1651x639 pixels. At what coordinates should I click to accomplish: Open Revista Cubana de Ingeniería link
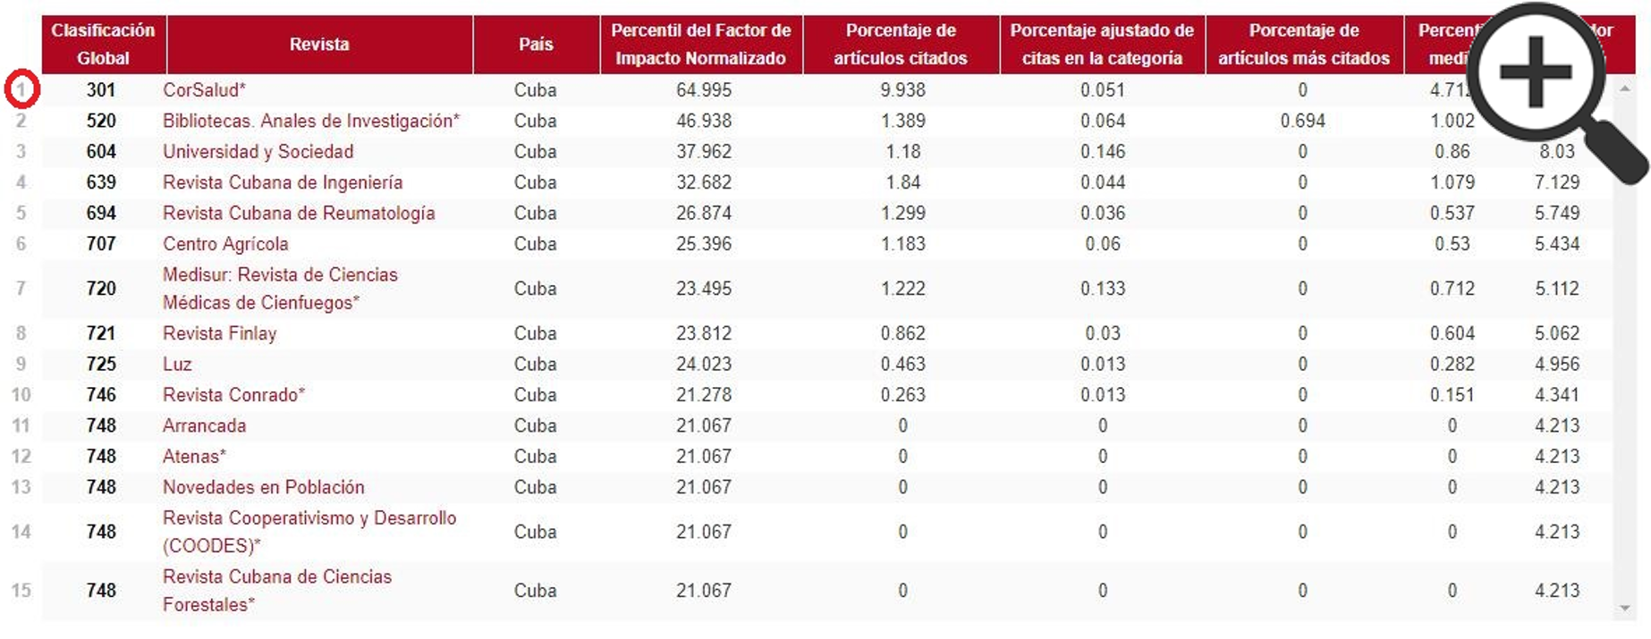(x=282, y=182)
